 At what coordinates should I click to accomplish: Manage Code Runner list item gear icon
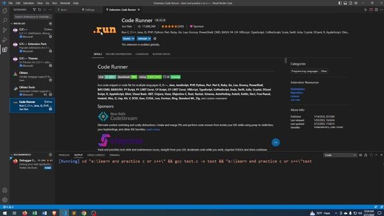pos(50,109)
